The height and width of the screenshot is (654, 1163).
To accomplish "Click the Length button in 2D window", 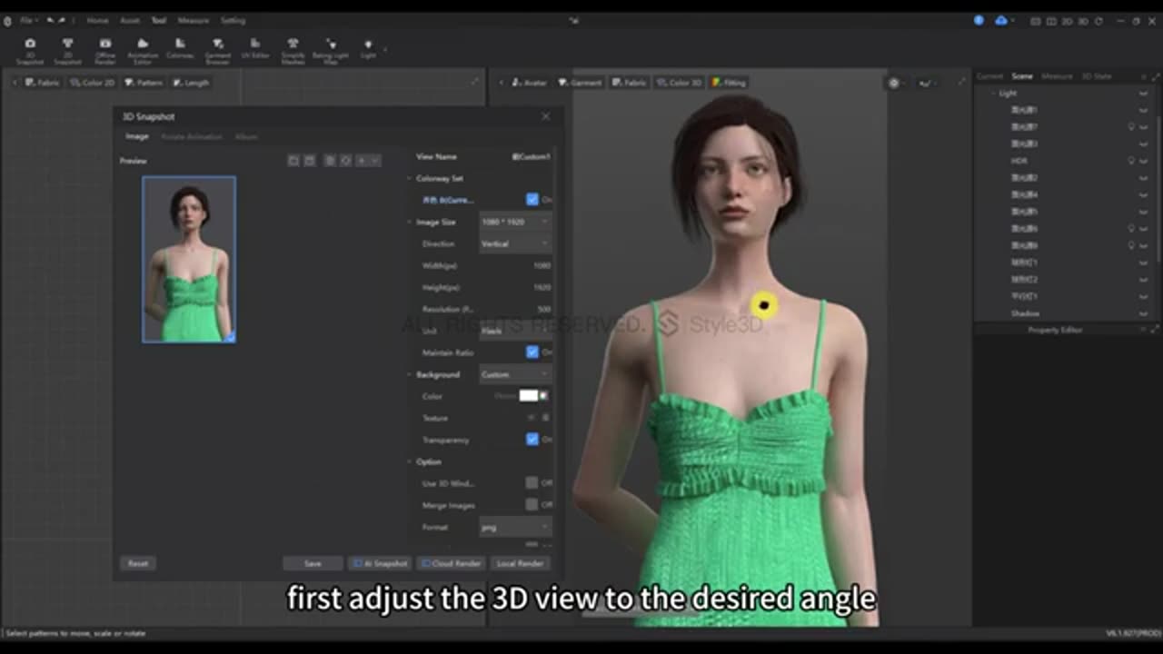I will pyautogui.click(x=191, y=83).
